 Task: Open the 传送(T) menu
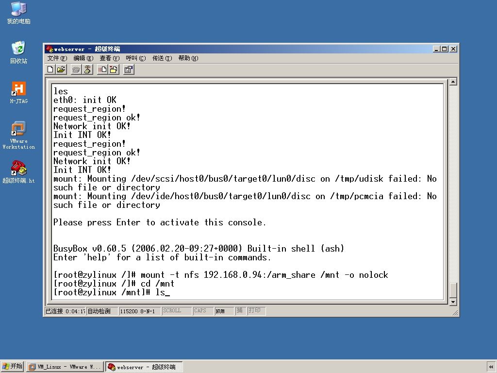(162, 58)
